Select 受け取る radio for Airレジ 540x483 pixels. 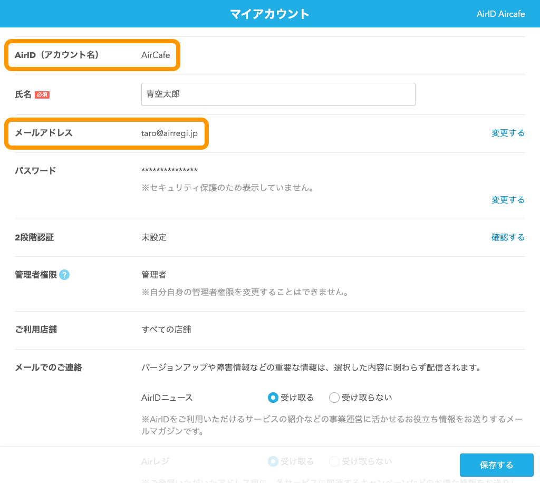tap(273, 461)
